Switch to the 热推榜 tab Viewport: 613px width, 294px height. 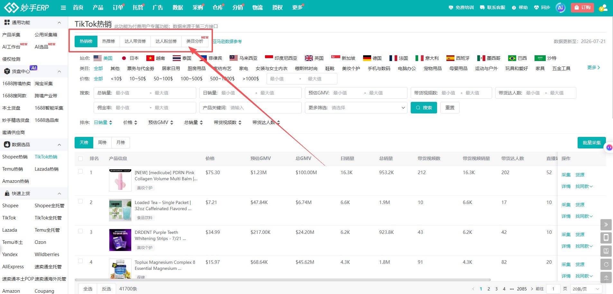(x=108, y=41)
